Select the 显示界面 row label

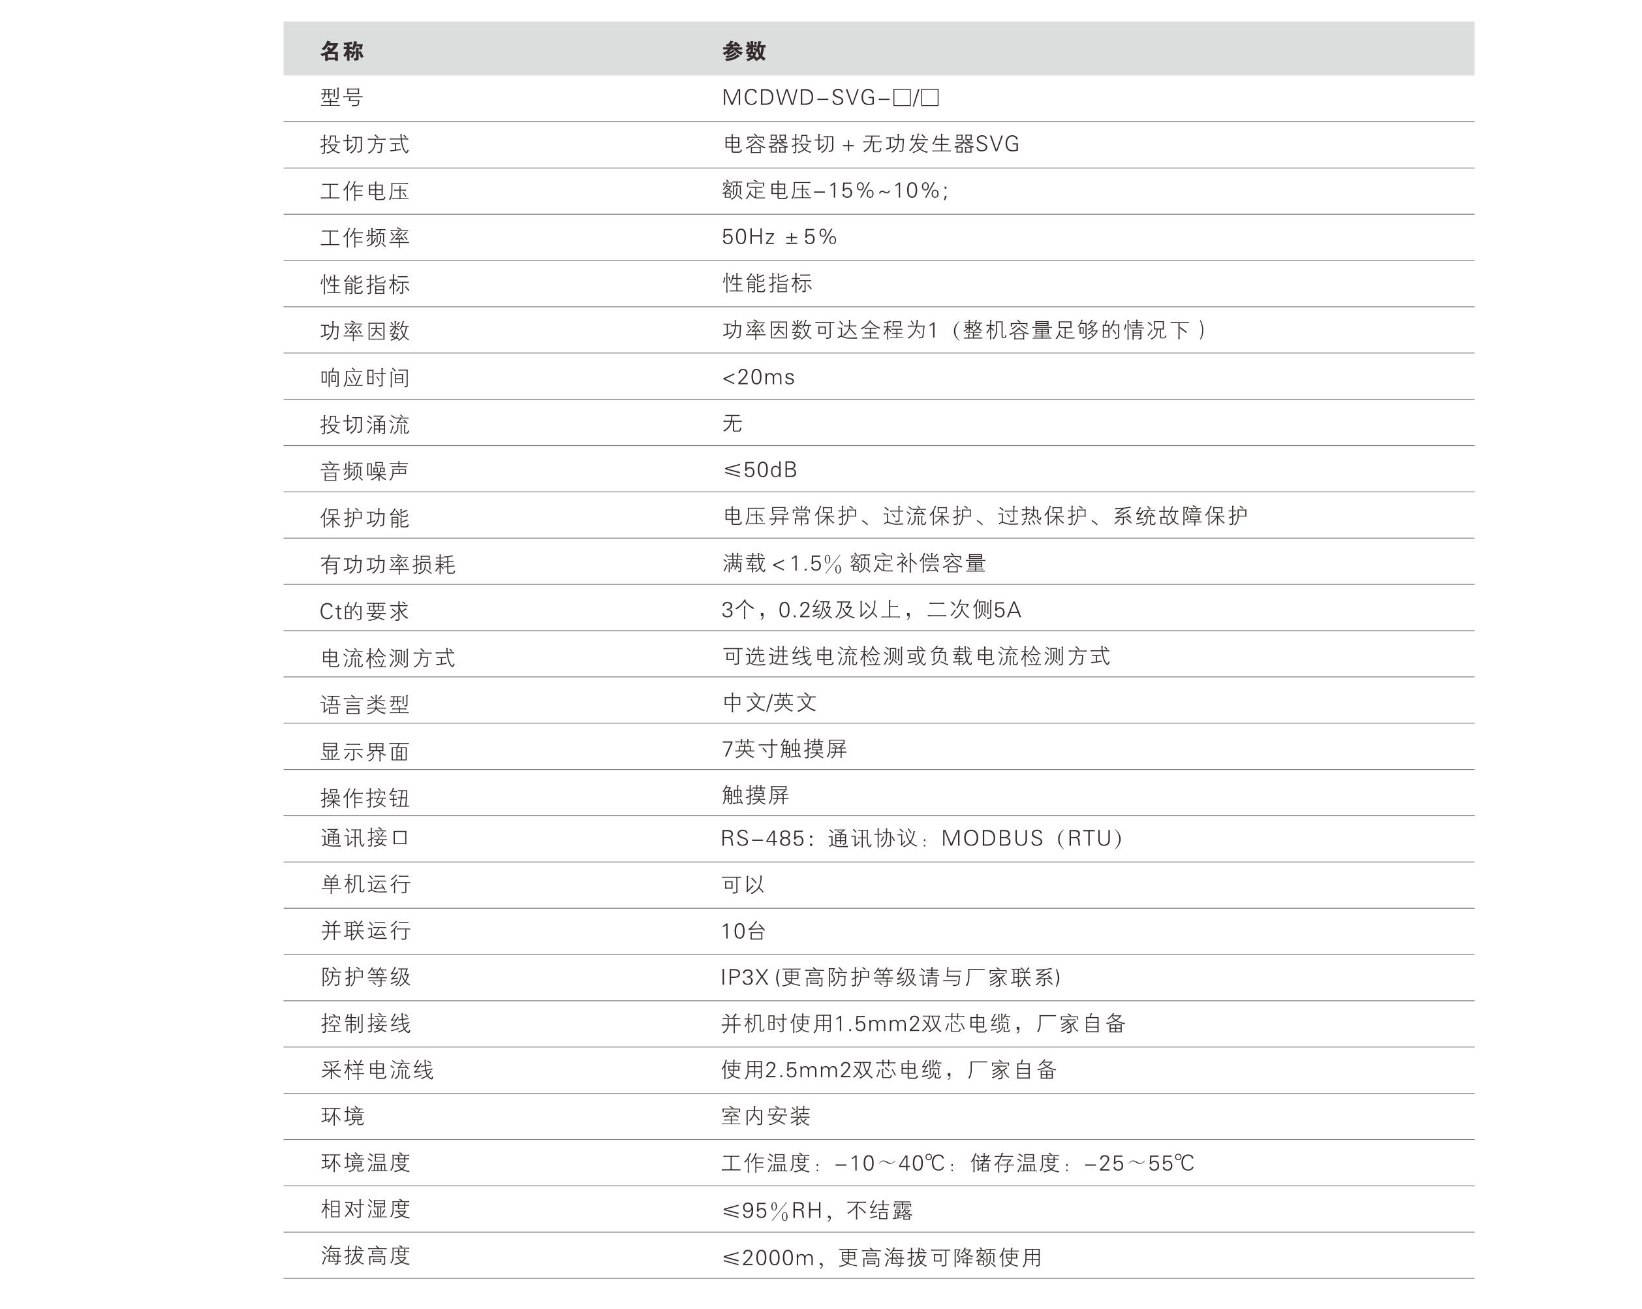pos(365,751)
